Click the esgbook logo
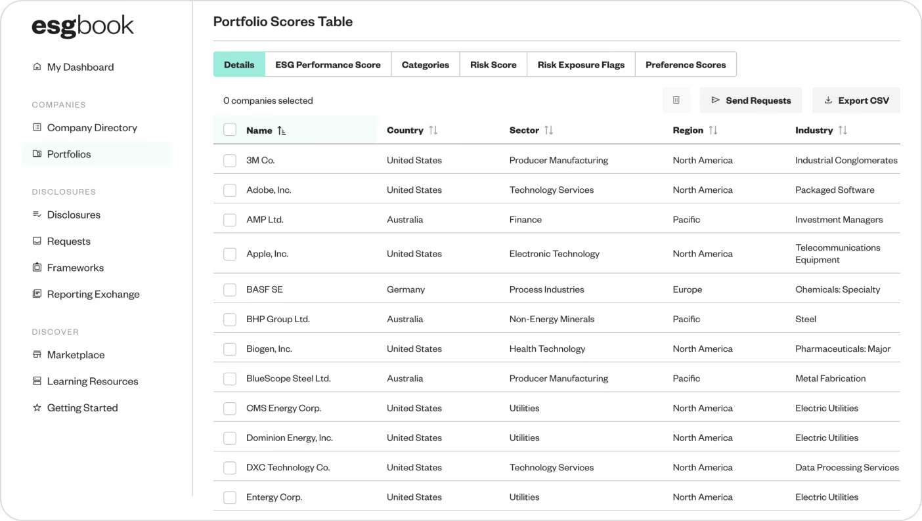 (x=83, y=26)
